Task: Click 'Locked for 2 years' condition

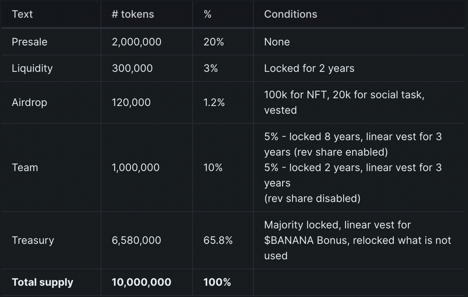Action: click(x=309, y=68)
